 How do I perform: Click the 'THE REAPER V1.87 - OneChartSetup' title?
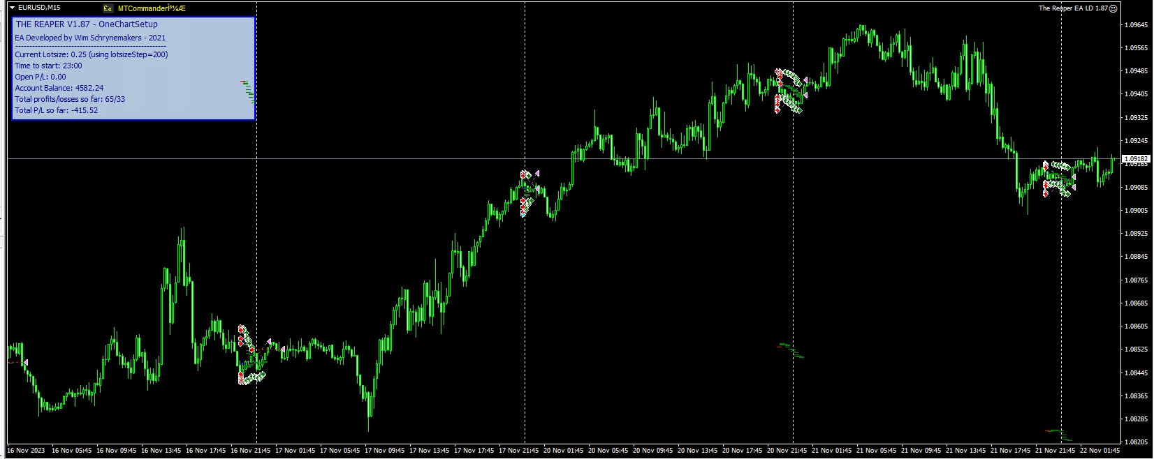(x=87, y=24)
